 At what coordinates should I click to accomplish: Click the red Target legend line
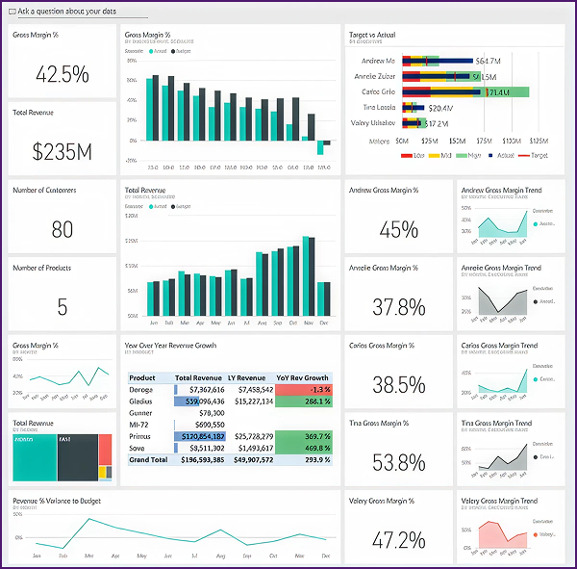click(x=524, y=156)
